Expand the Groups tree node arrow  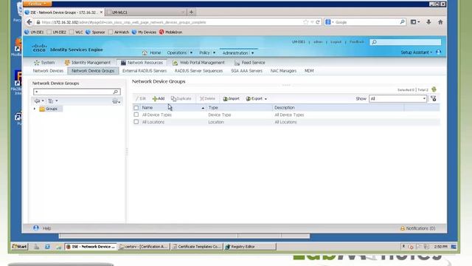pos(35,109)
